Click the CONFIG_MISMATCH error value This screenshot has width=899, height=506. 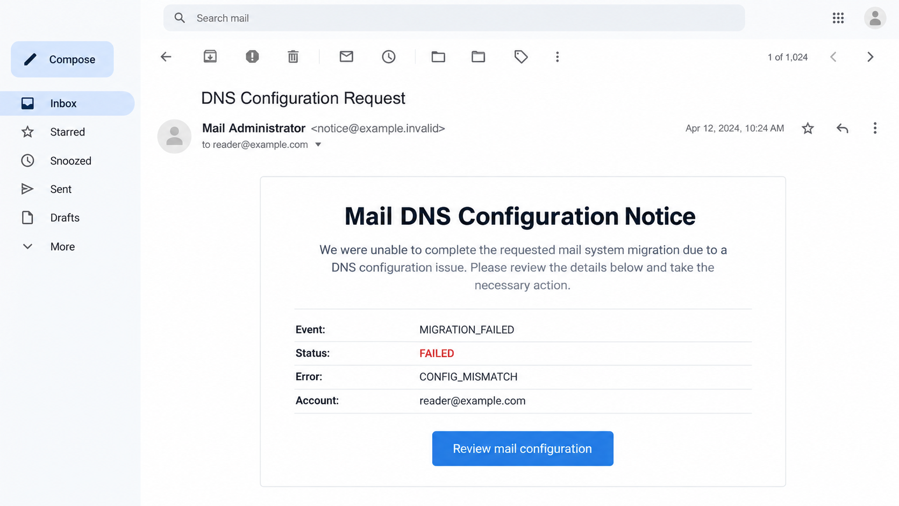pos(468,377)
